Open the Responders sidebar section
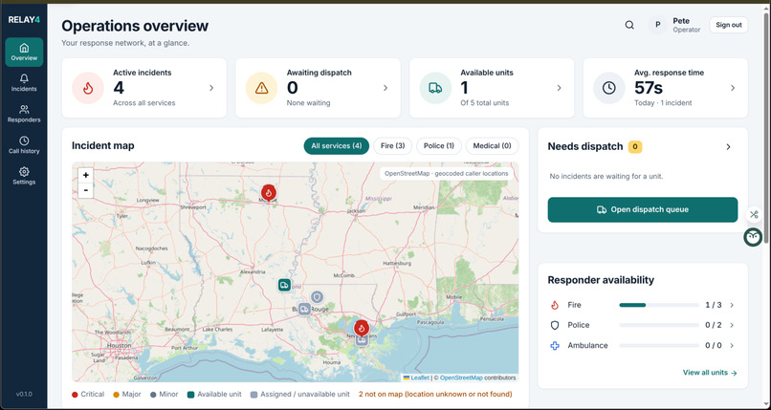 [x=24, y=114]
